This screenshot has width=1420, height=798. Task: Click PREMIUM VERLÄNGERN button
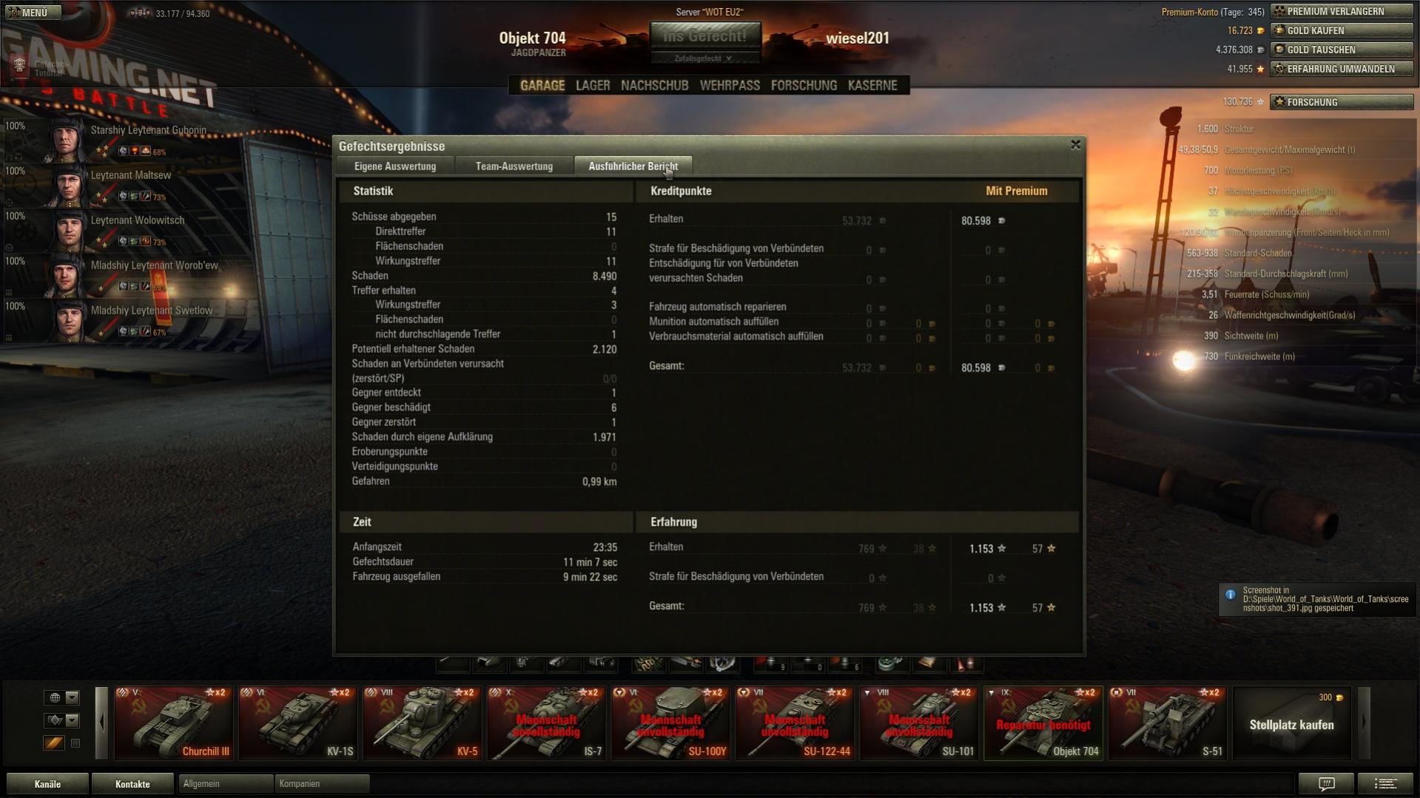(1342, 11)
